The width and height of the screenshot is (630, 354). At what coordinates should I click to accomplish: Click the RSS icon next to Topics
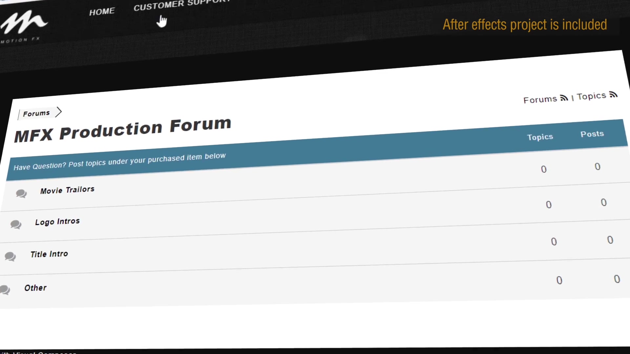[613, 94]
